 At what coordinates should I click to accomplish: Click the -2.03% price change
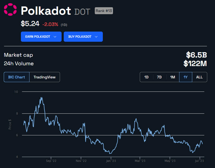(x=50, y=24)
